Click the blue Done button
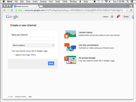 click(51, 63)
